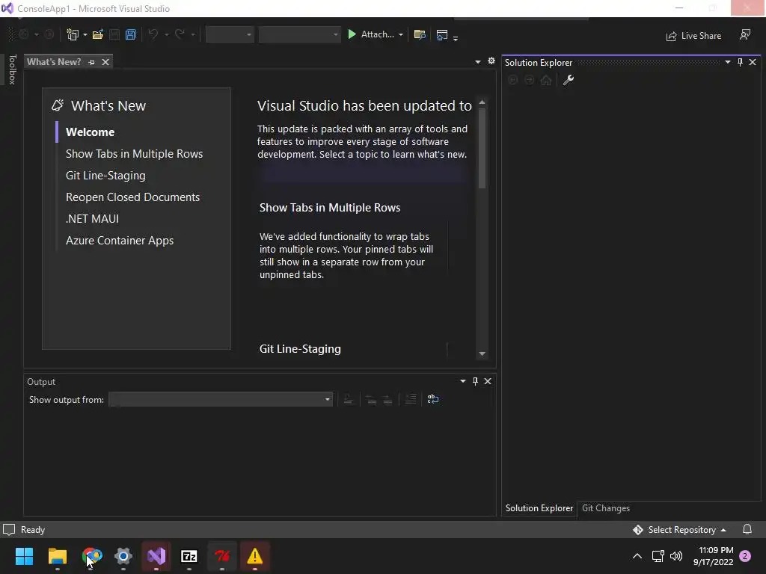Click Solution Explorer Back arrow icon

pos(512,80)
